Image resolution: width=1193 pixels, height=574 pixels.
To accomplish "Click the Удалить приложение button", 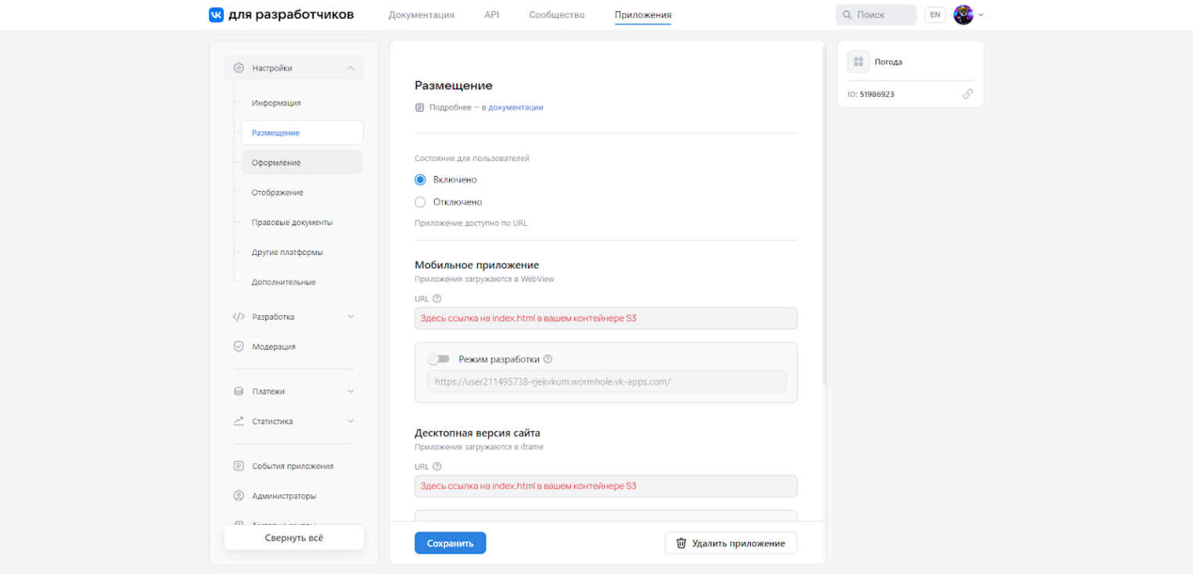I will tap(731, 544).
